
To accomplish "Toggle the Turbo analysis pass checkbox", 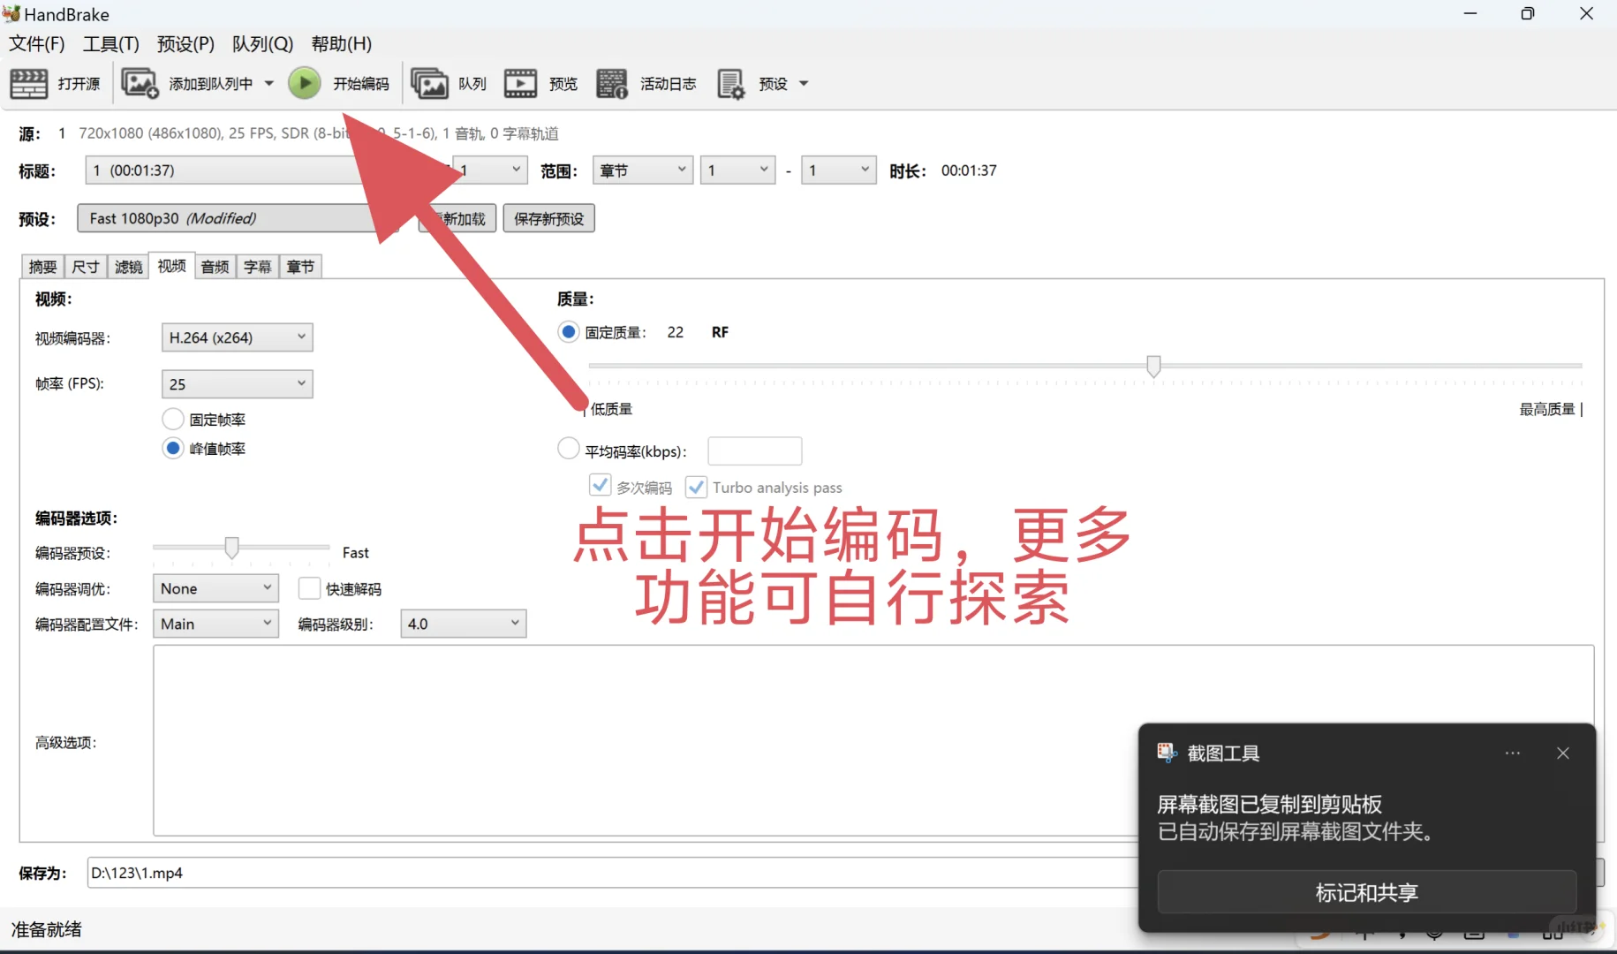I will (696, 487).
